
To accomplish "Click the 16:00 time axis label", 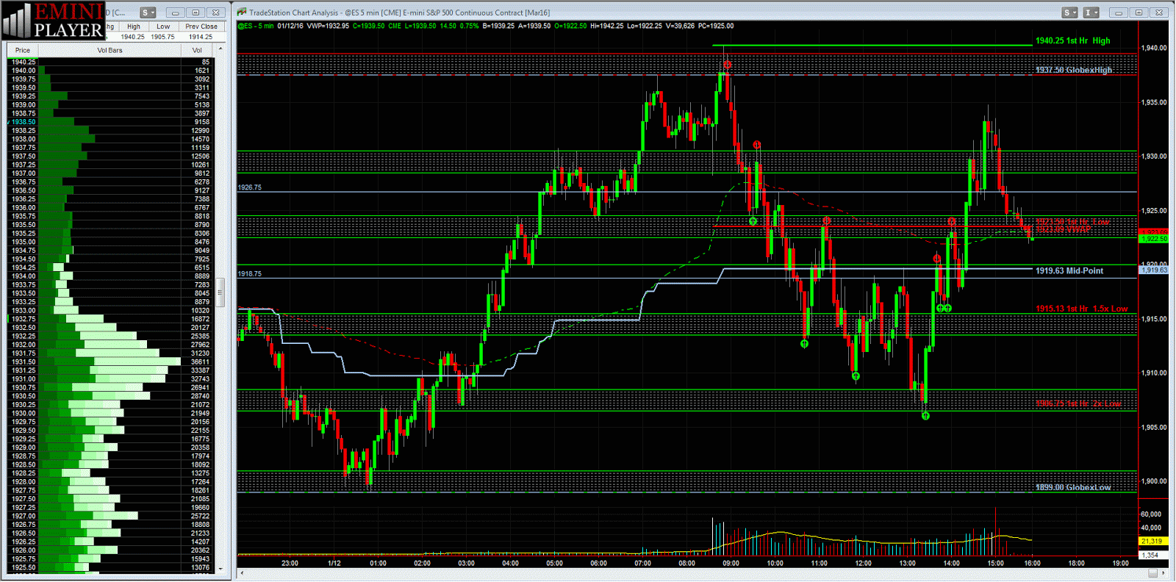I will pos(1032,564).
